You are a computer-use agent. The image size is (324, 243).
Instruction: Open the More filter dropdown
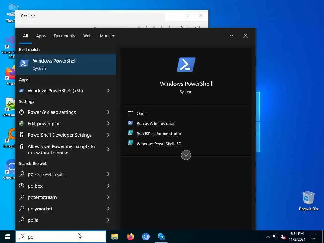[x=107, y=36]
